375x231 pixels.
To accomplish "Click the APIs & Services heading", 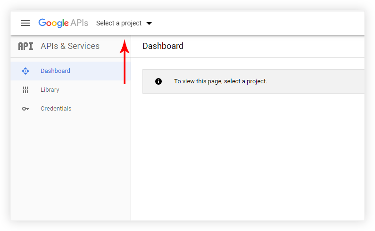I will point(70,46).
